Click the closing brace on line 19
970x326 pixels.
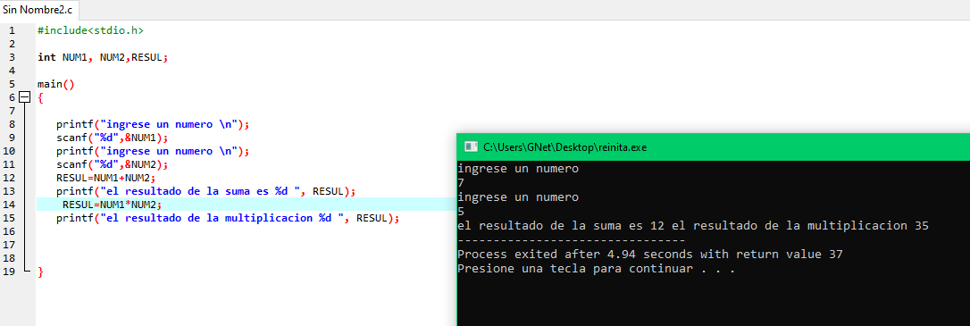[40, 272]
